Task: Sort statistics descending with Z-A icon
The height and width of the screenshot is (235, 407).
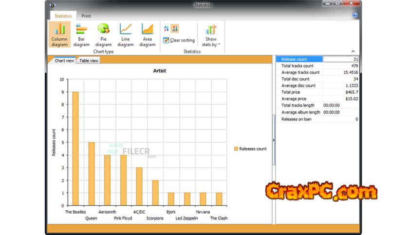Action: click(175, 29)
